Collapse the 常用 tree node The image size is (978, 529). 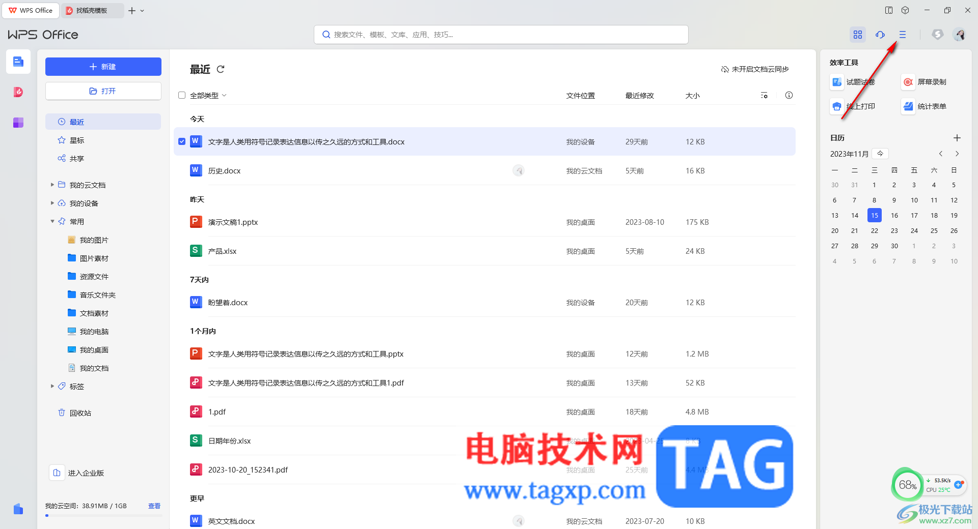52,222
